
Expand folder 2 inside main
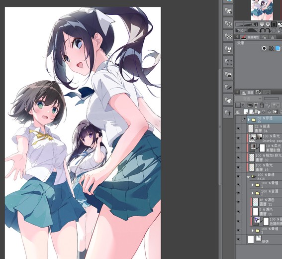[x=252, y=193]
